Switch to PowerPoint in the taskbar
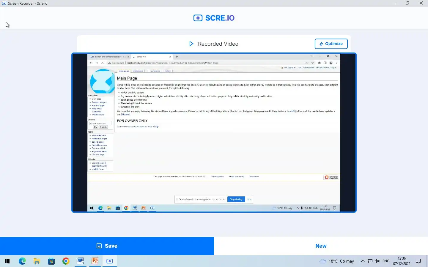The width and height of the screenshot is (428, 267). [x=95, y=261]
